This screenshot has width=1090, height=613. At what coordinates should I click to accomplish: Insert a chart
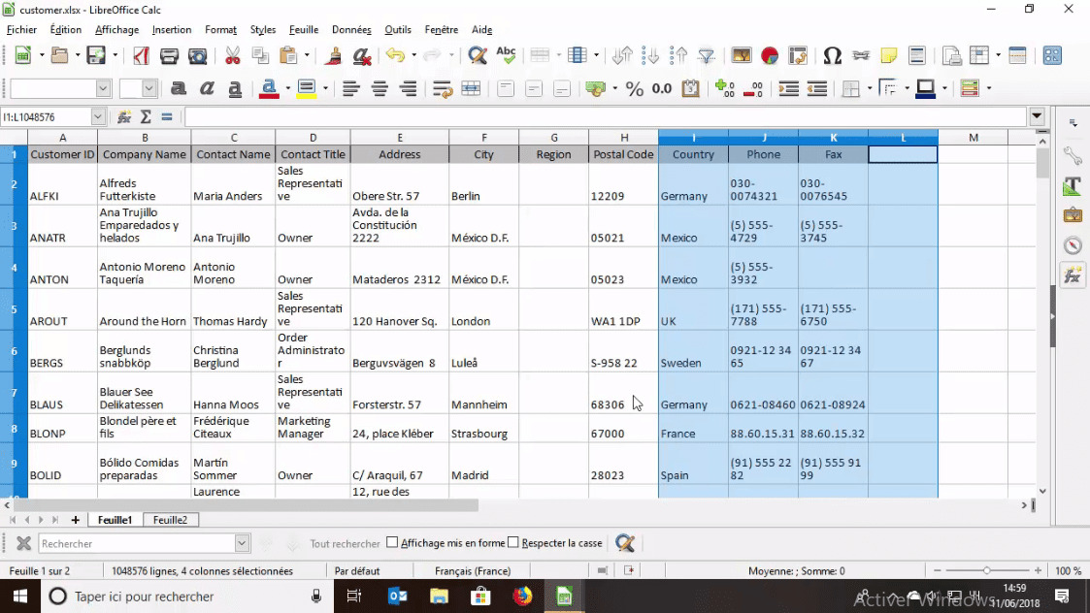[770, 55]
